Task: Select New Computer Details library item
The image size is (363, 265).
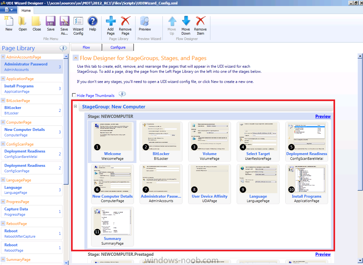Action: pyautogui.click(x=32, y=132)
